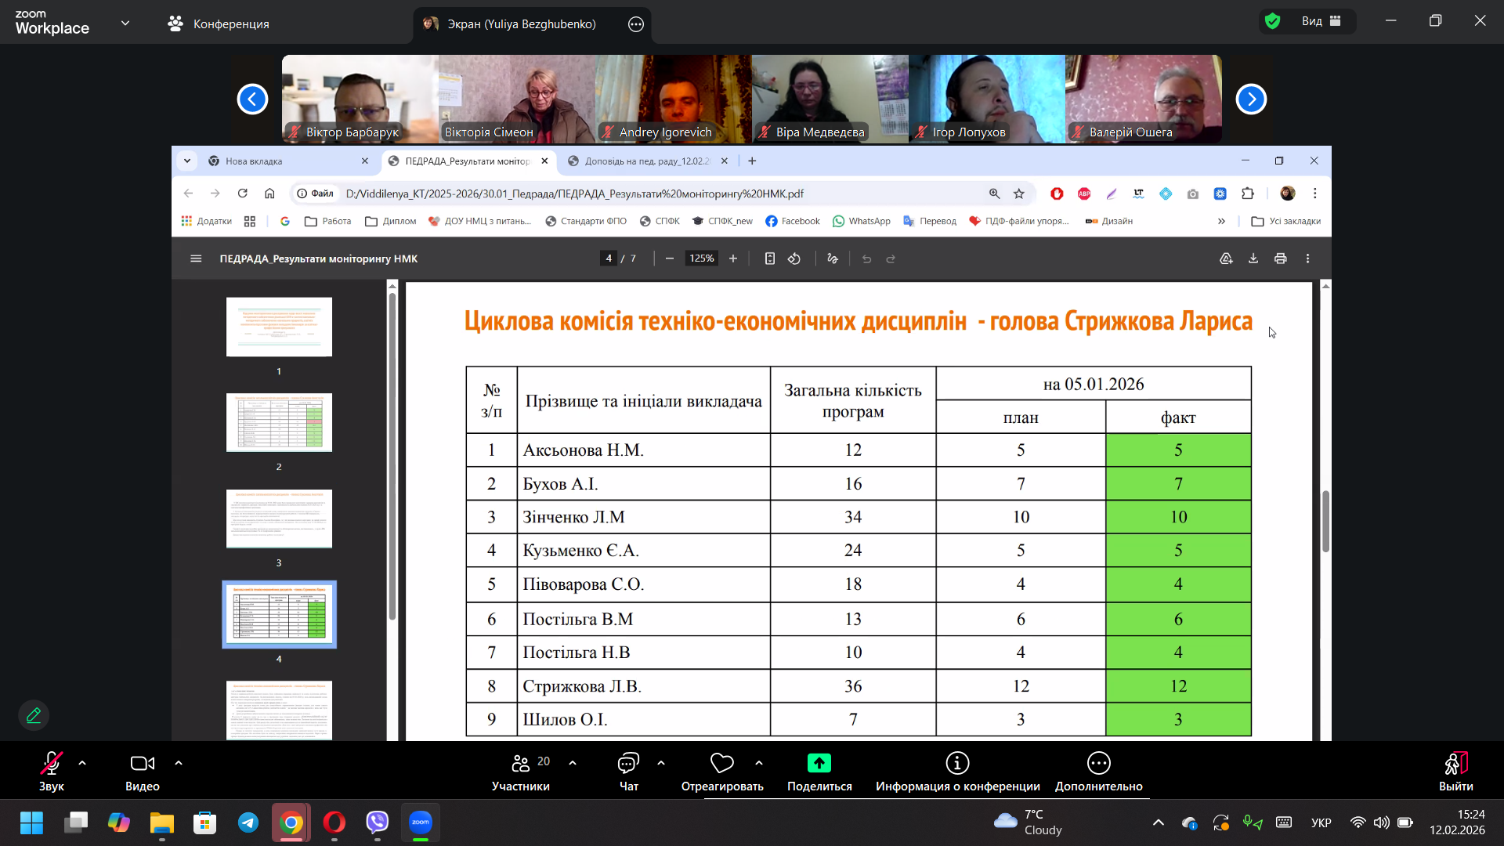
Task: Click Выйти to leave the meeting
Action: point(1455,771)
